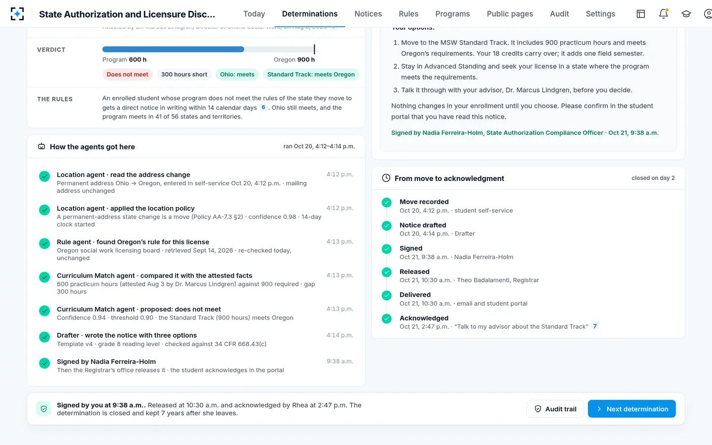Select the Public pages tab
The height and width of the screenshot is (445, 712).
point(510,14)
